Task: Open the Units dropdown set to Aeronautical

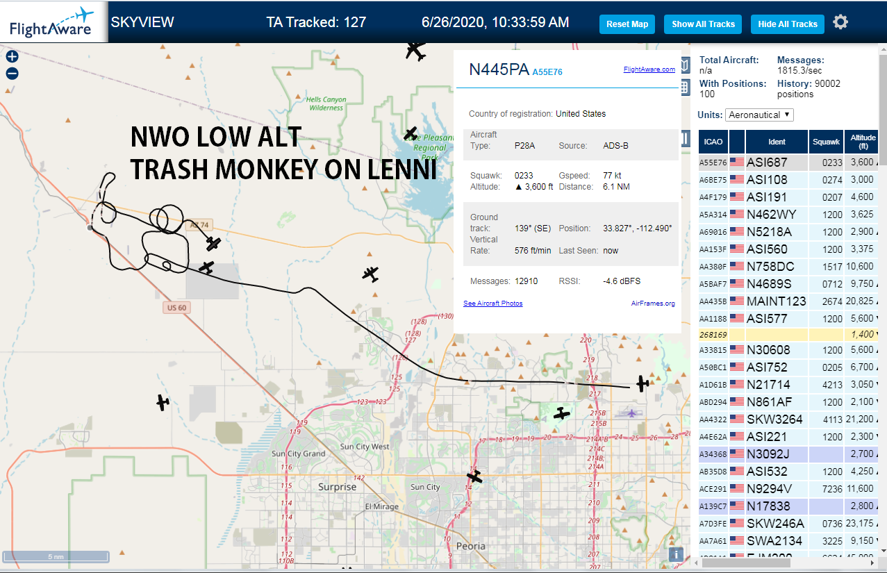Action: pos(760,115)
